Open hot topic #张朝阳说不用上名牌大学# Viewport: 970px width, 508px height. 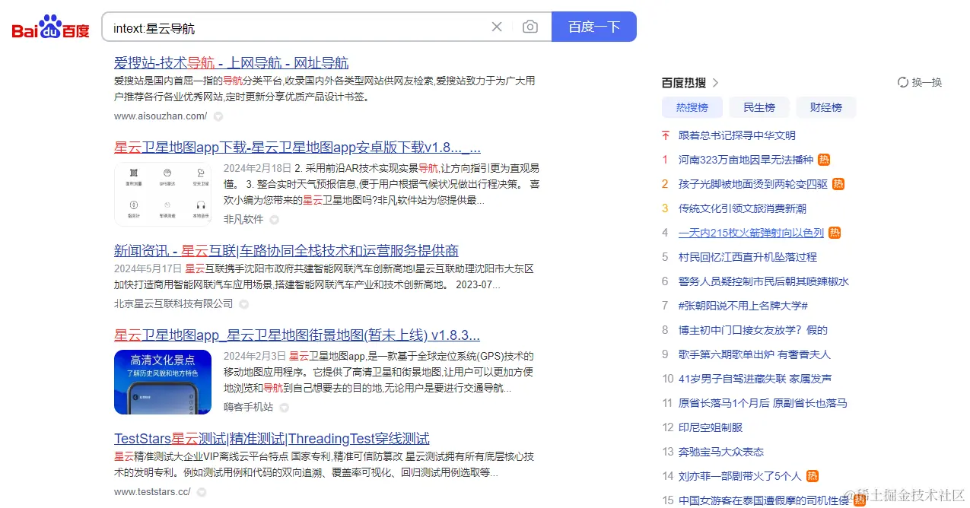point(743,306)
